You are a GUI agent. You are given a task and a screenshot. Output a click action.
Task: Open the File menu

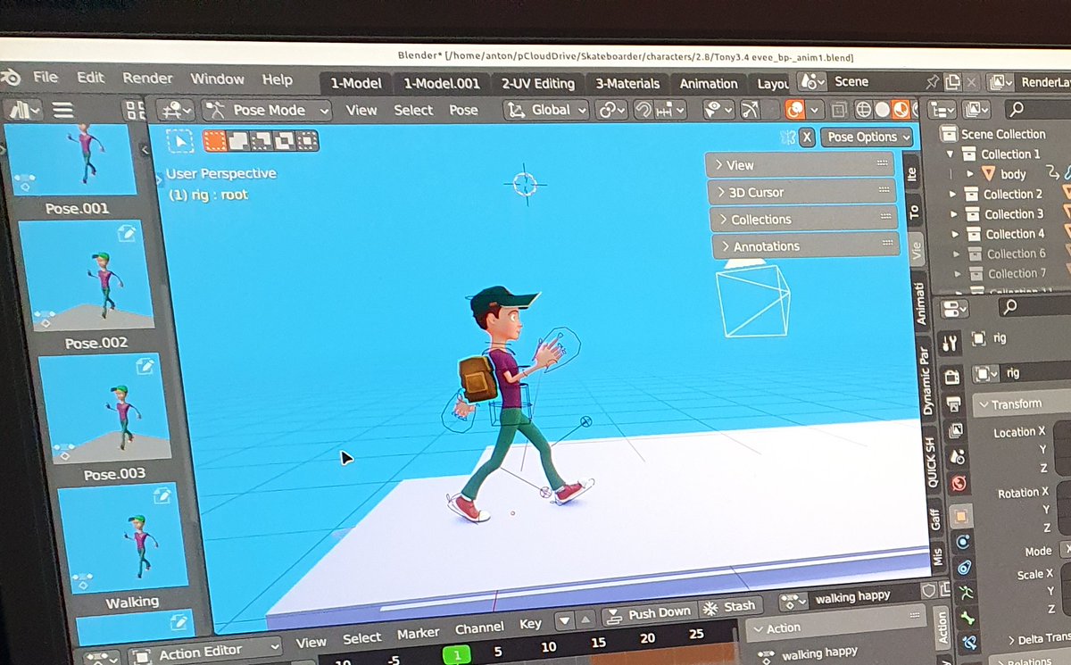tap(46, 77)
